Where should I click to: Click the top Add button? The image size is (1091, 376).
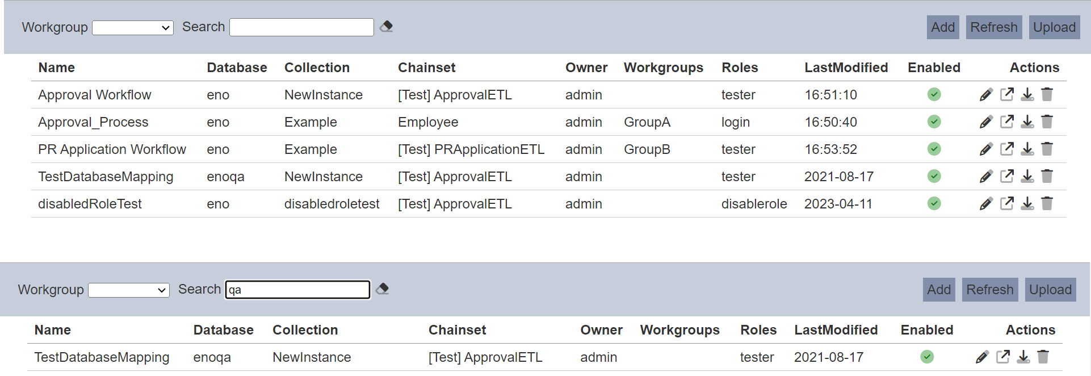[x=943, y=27]
